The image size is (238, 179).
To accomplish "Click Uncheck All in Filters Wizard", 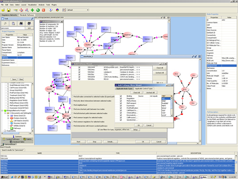I will (150, 93).
